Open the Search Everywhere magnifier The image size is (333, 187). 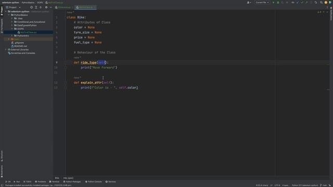click(321, 3)
